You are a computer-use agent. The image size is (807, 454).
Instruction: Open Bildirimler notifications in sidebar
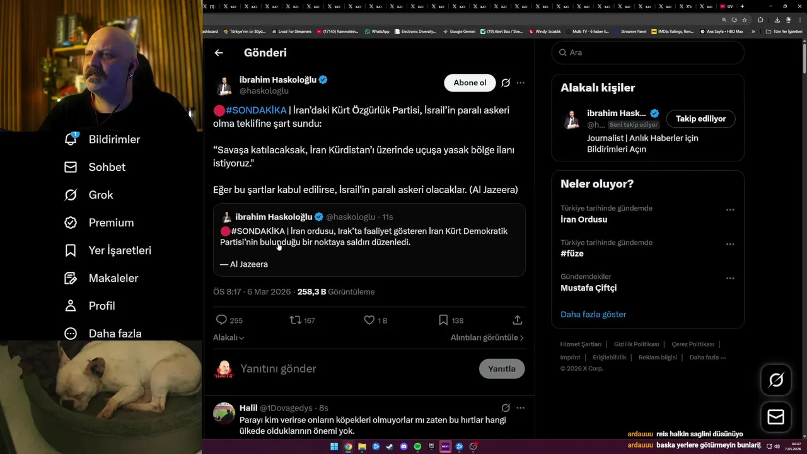click(x=102, y=139)
